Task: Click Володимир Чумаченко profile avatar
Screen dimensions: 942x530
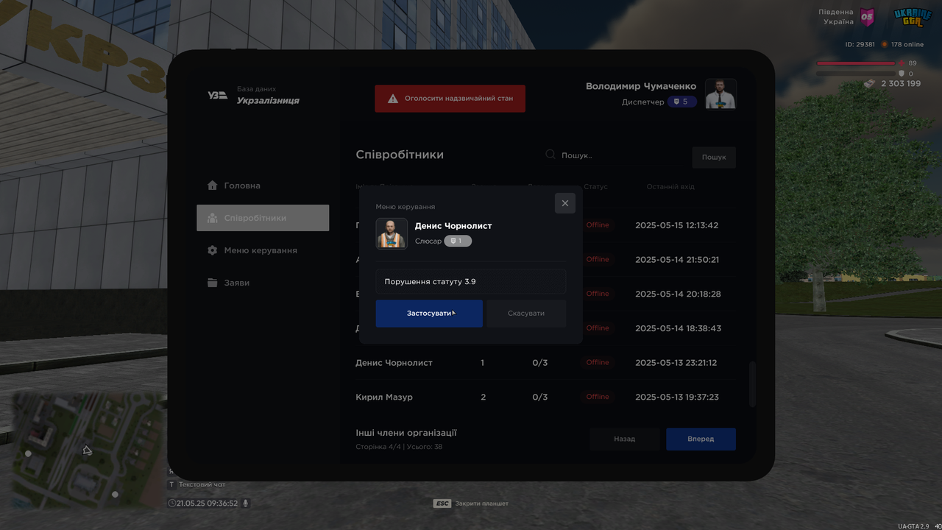Action: tap(721, 93)
